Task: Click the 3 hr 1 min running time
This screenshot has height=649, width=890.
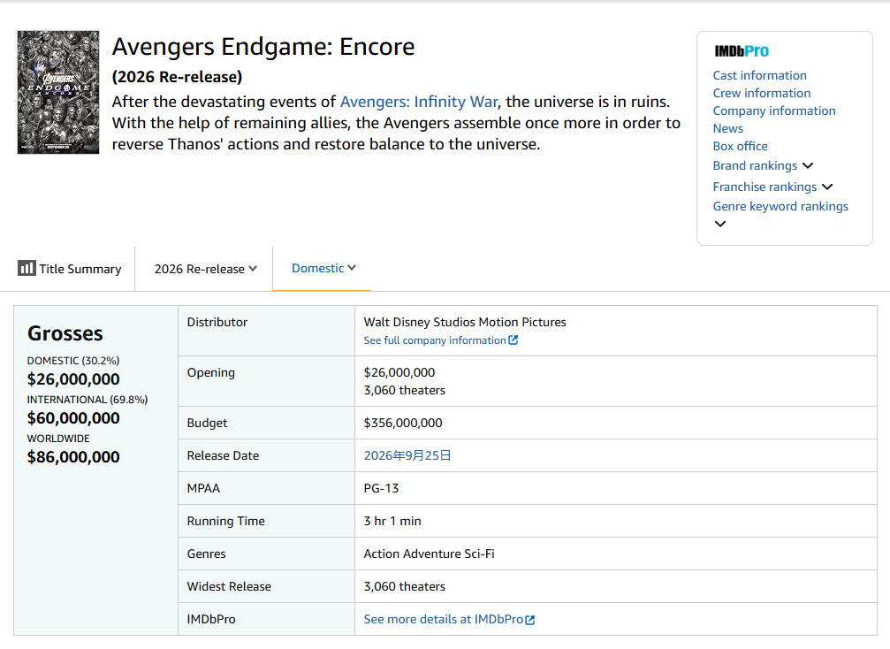Action: click(392, 522)
